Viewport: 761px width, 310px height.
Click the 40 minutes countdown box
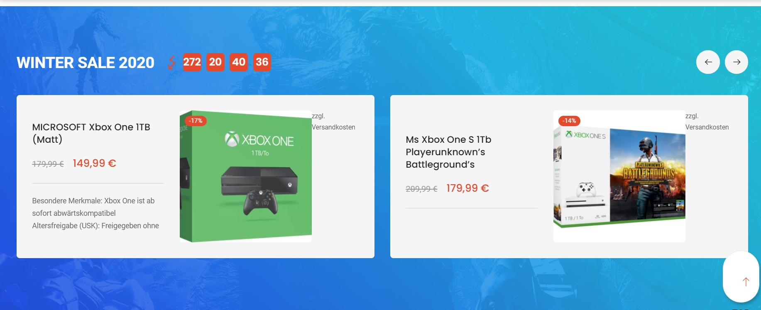point(239,62)
